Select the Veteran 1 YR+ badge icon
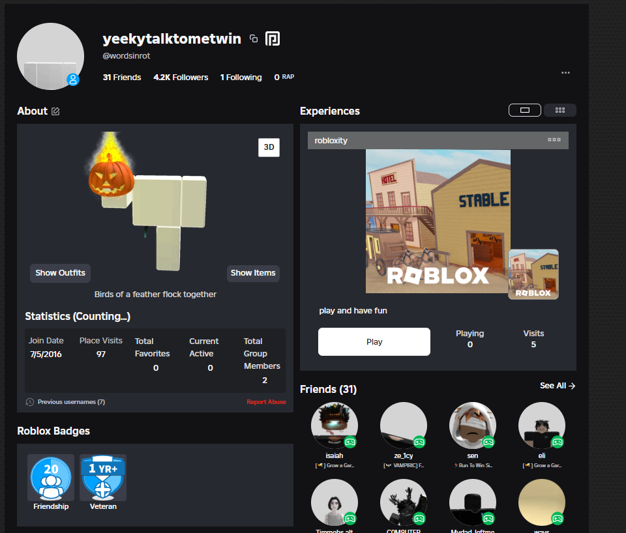 coord(102,476)
